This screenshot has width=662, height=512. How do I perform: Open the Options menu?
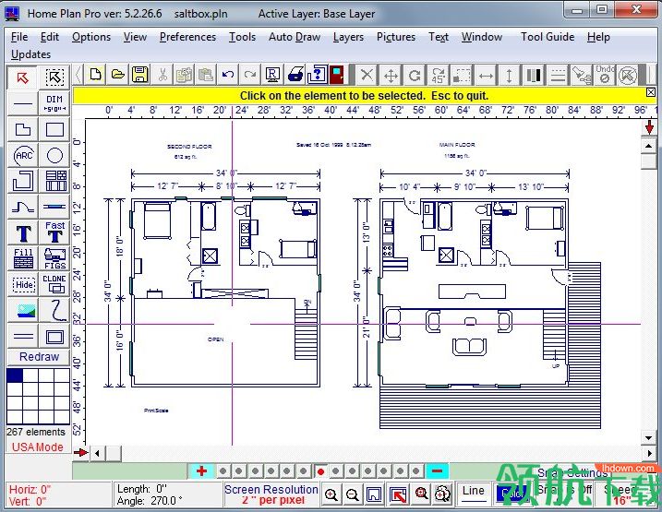click(91, 37)
